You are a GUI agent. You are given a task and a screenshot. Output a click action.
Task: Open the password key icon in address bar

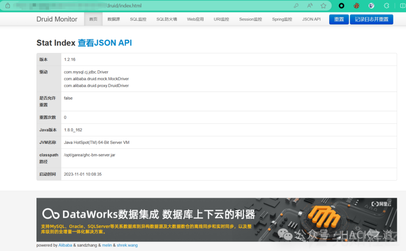(x=296, y=6)
